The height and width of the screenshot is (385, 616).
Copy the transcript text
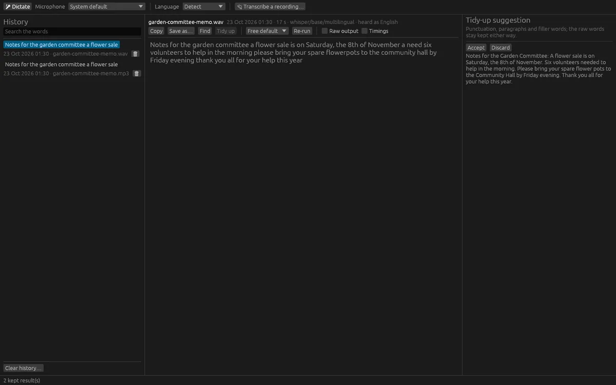[x=157, y=31]
